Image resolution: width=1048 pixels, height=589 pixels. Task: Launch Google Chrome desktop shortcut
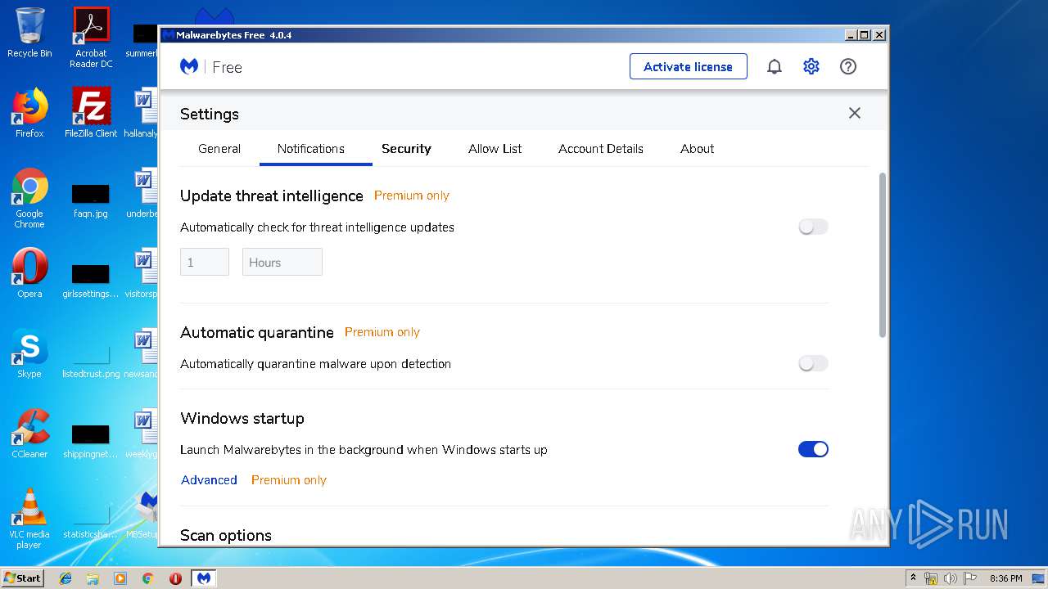[x=29, y=198]
